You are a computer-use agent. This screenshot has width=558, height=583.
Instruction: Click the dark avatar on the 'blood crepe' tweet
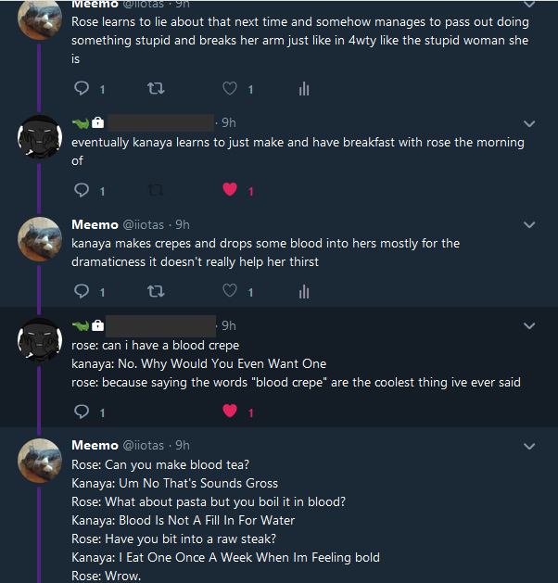tap(41, 342)
